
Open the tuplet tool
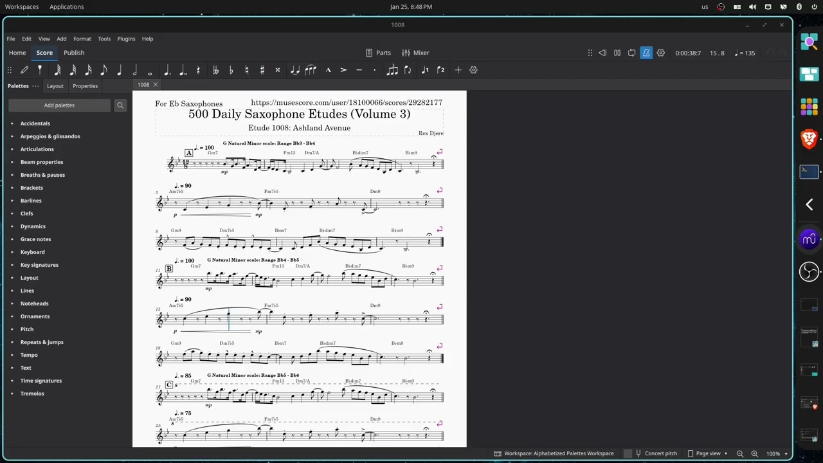tap(392, 70)
